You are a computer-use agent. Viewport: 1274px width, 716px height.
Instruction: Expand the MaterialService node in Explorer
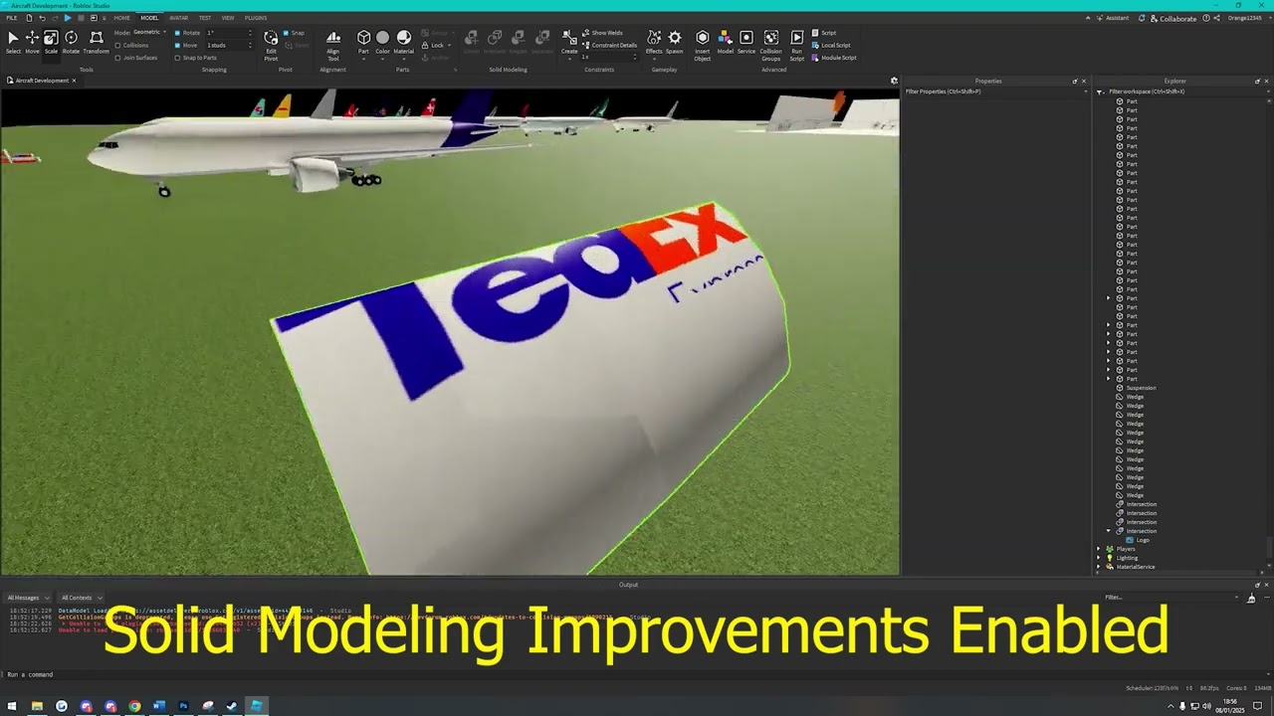pos(1099,567)
